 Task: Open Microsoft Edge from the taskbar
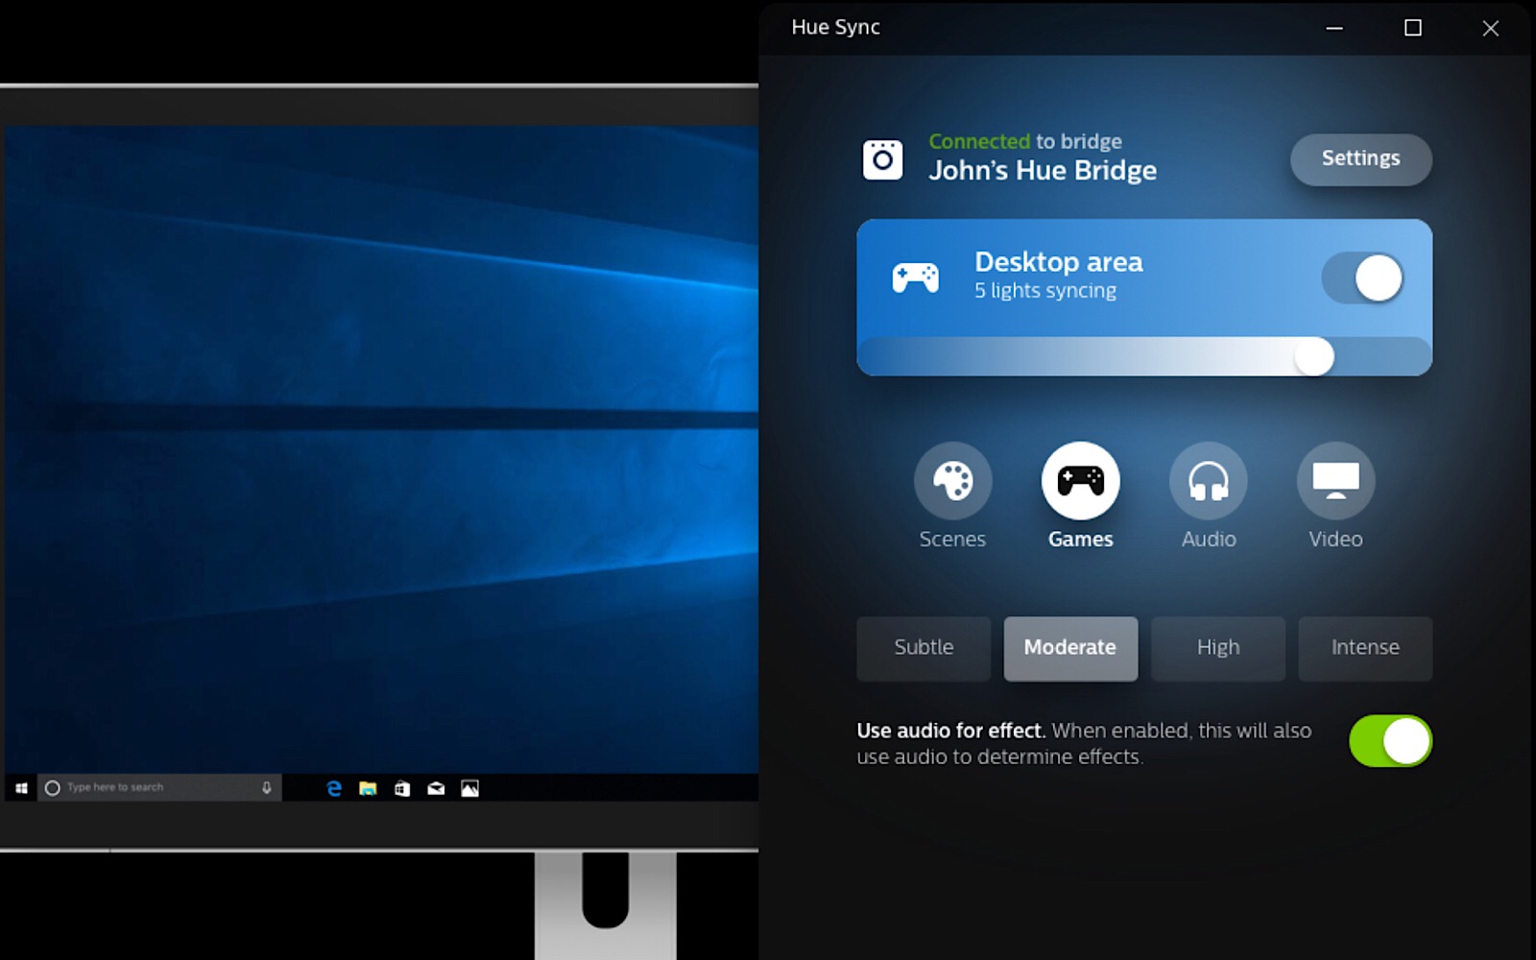pos(334,788)
